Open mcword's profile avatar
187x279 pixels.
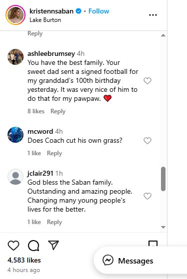15,135
